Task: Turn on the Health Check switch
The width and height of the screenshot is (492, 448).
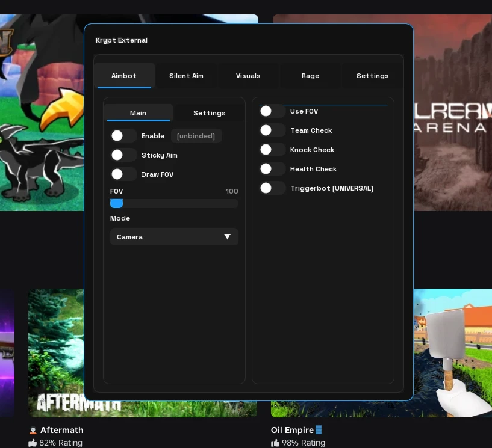Action: pos(272,169)
